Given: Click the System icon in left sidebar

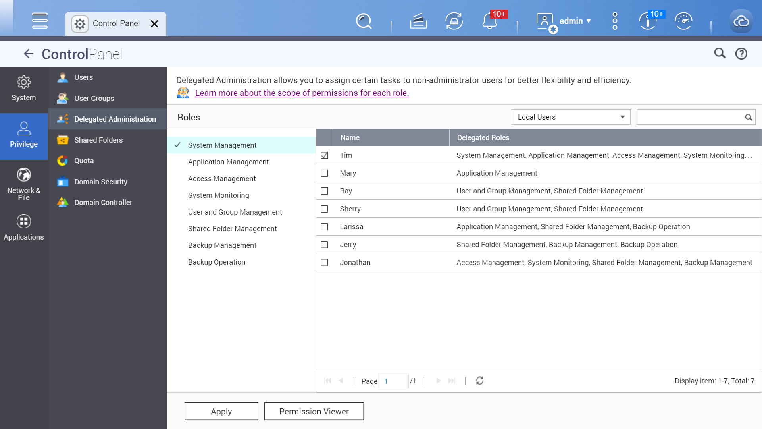Looking at the screenshot, I should coord(23,87).
